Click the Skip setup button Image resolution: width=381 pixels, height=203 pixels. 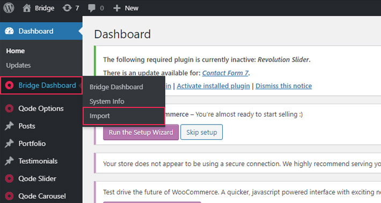tap(202, 132)
